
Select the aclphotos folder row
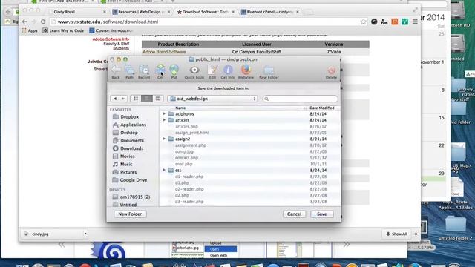click(x=249, y=114)
